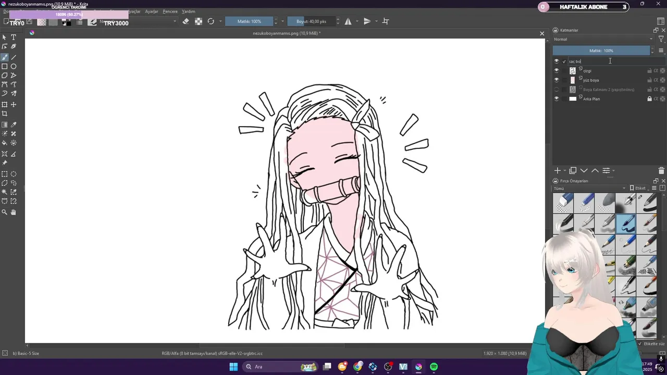
Task: Hide the saç bo layer
Action: click(x=557, y=61)
